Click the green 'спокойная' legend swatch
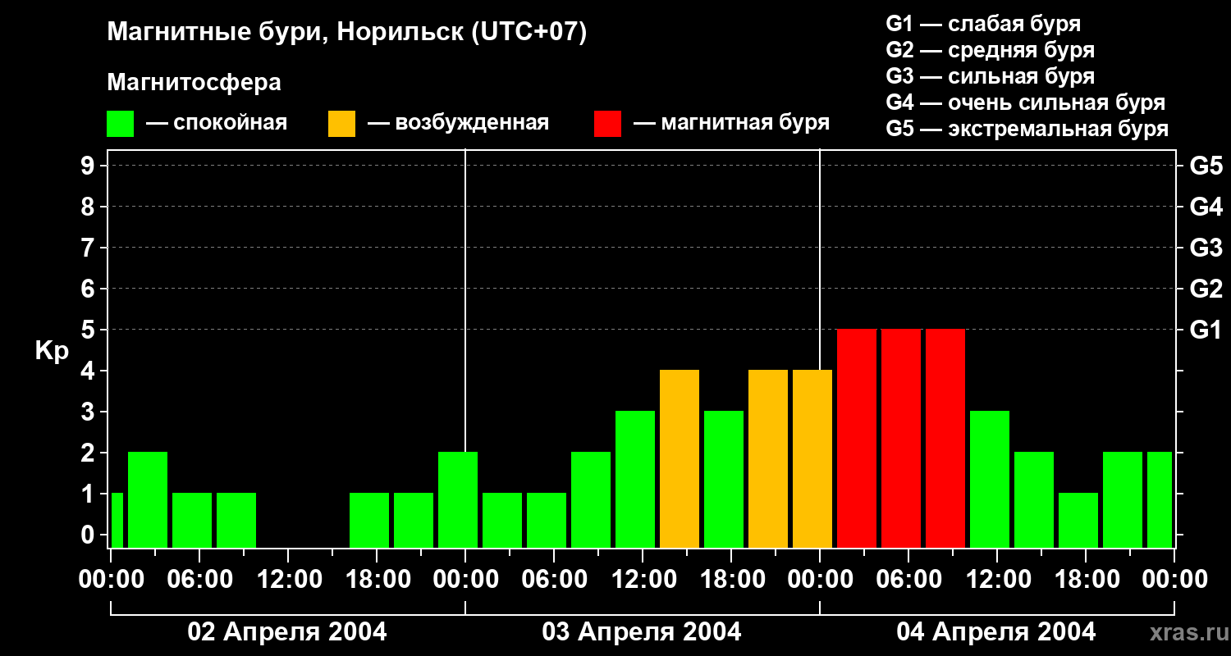 [x=120, y=124]
